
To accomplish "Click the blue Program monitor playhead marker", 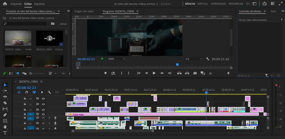I will point(177,64).
